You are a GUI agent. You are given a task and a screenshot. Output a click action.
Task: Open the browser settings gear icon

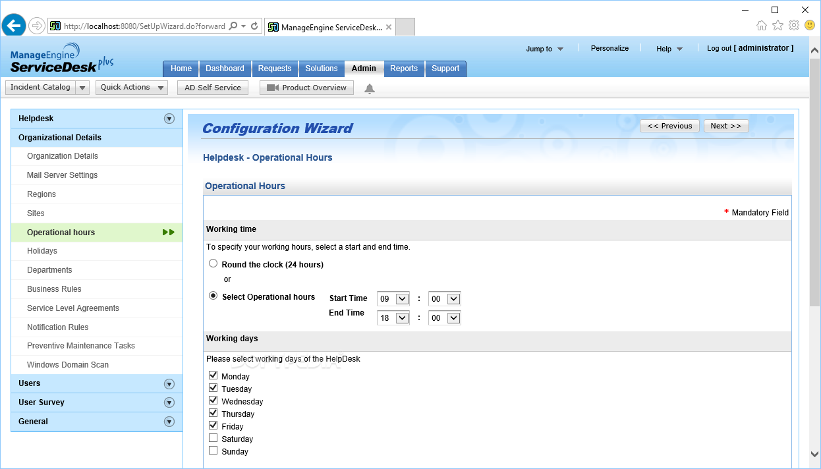point(794,26)
